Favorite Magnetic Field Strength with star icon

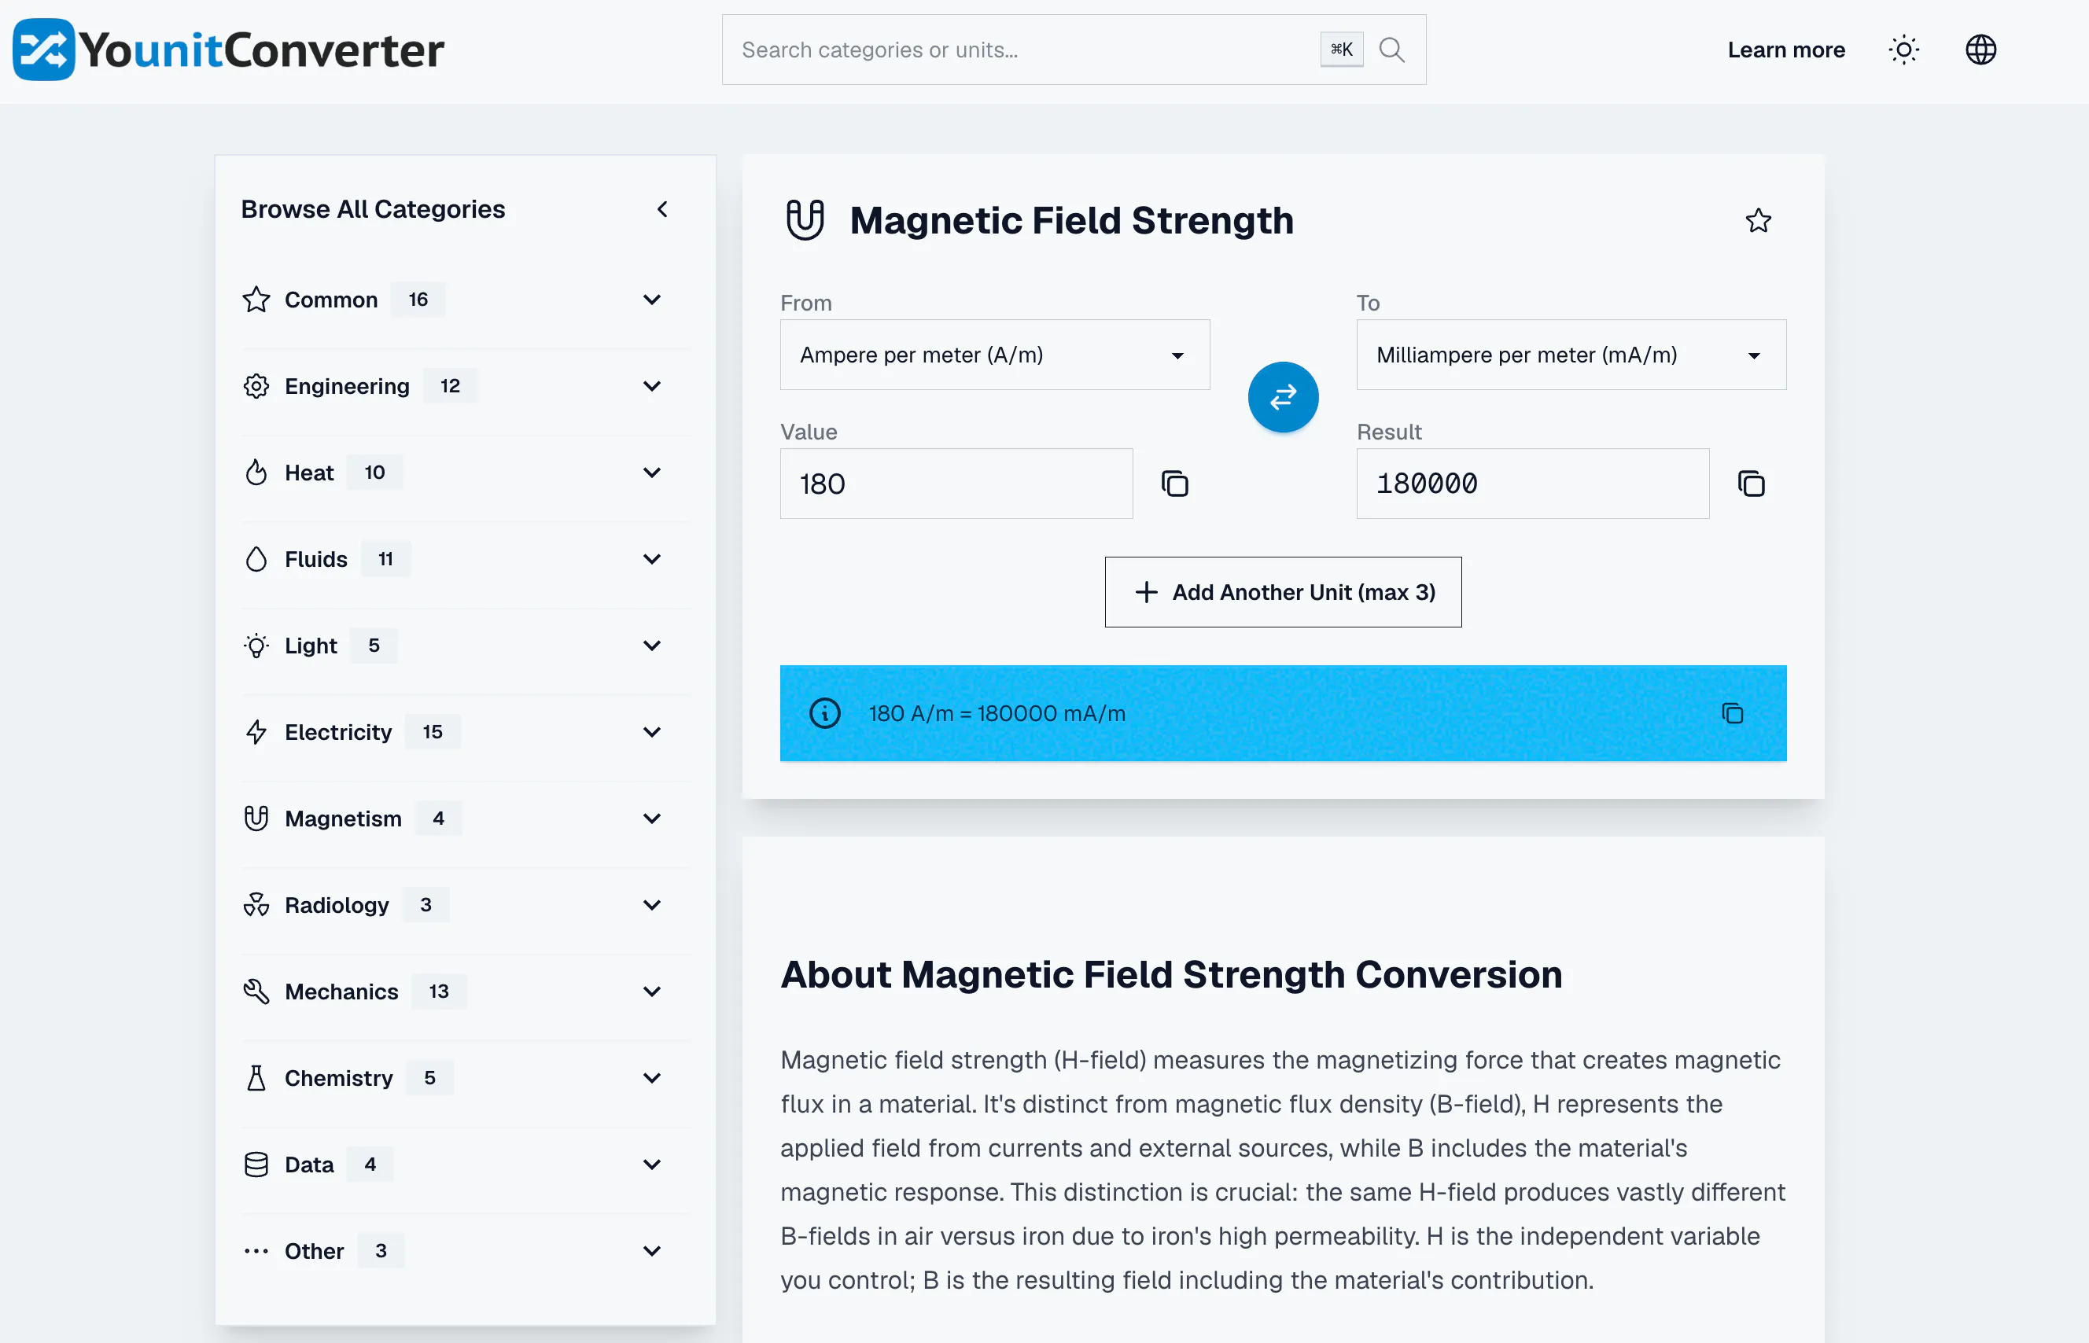click(1758, 221)
